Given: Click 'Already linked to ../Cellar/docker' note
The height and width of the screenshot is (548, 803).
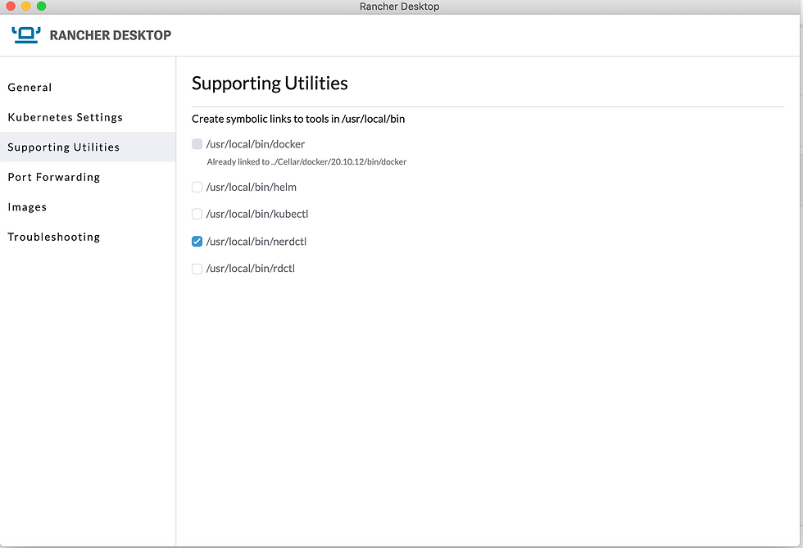Looking at the screenshot, I should pyautogui.click(x=306, y=162).
